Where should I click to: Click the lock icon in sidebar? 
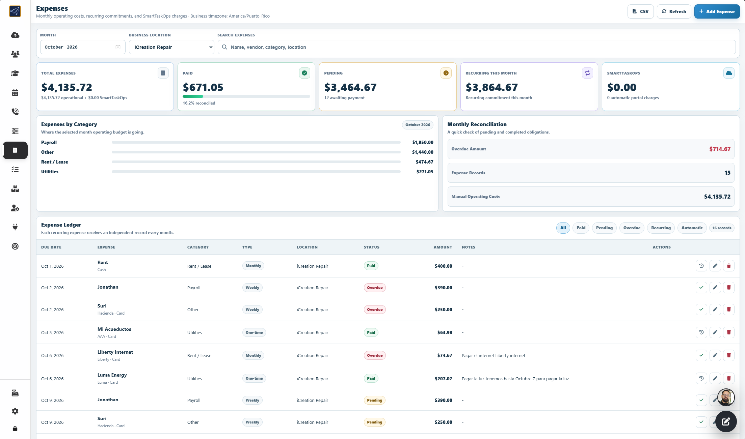coord(15,429)
